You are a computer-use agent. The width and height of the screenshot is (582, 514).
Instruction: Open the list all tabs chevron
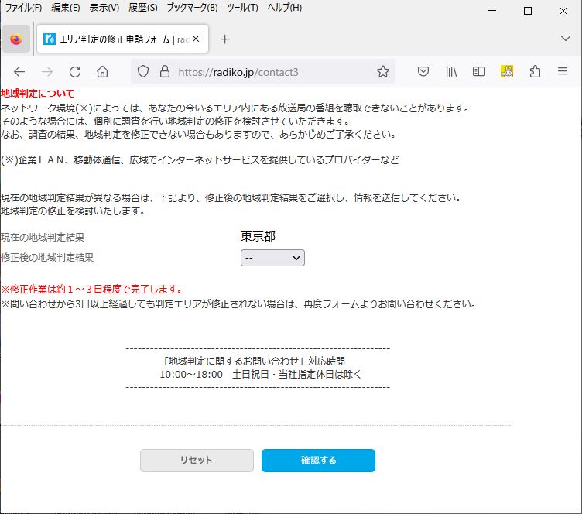point(566,39)
